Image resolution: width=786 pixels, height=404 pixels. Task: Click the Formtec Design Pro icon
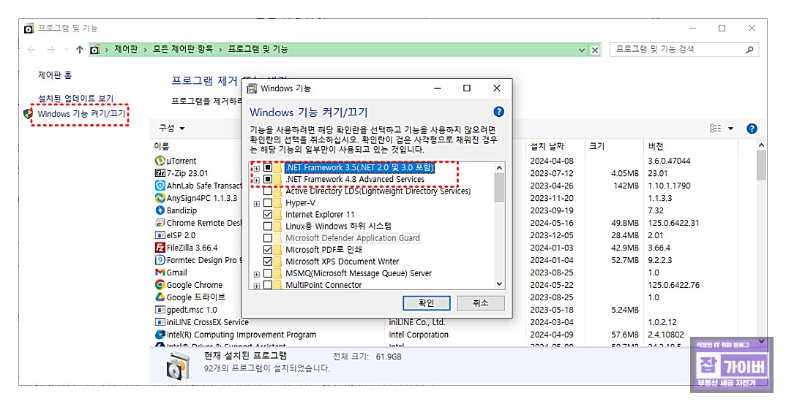pyautogui.click(x=160, y=260)
